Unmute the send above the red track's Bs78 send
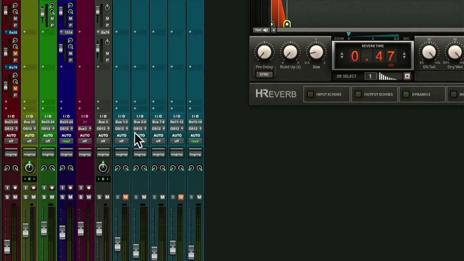 click(x=15, y=53)
